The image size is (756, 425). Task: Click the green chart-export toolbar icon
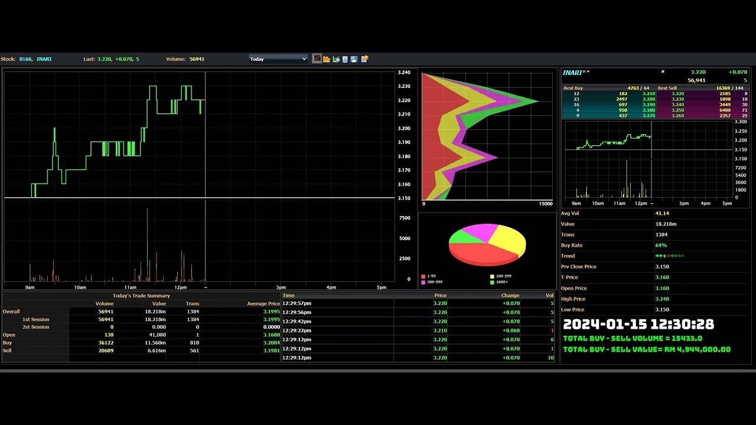pyautogui.click(x=336, y=59)
